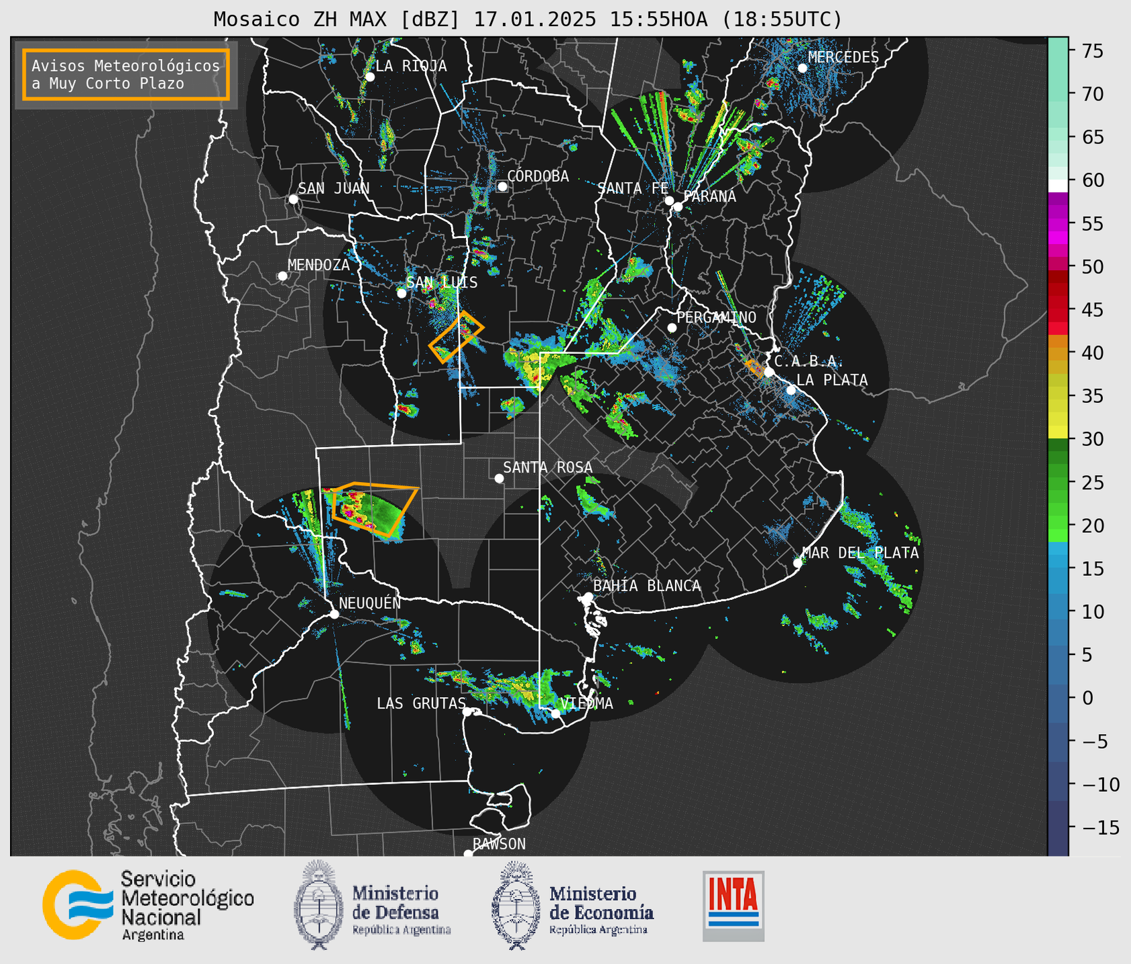Click the INTA logo
1131x964 pixels.
[x=733, y=906]
